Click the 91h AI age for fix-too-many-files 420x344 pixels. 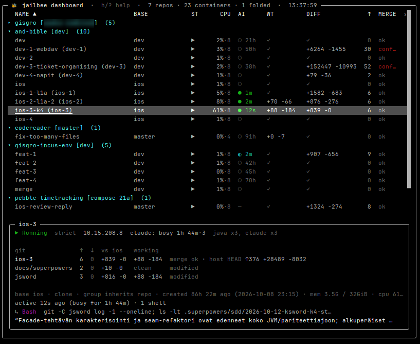[250, 136]
